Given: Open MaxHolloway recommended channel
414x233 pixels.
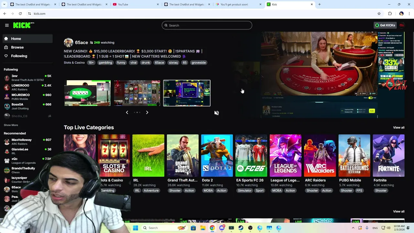Looking at the screenshot, I should click(x=27, y=142).
